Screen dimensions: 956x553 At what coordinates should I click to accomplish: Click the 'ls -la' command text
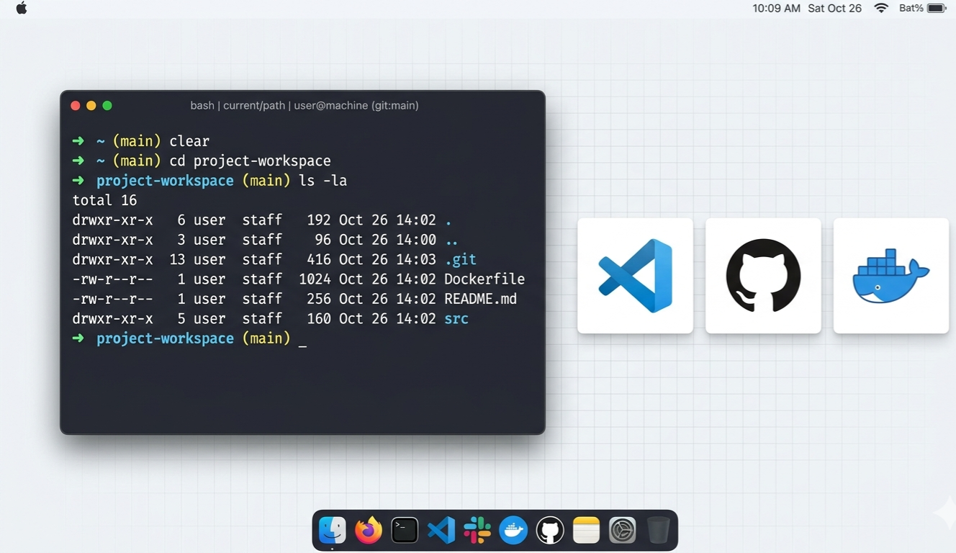(323, 181)
